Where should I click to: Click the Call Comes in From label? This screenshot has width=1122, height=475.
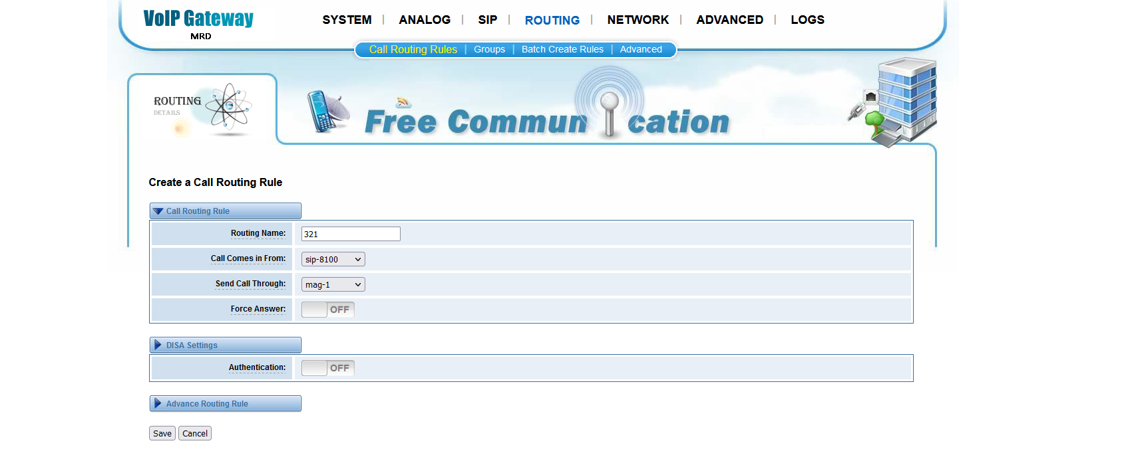(x=248, y=258)
